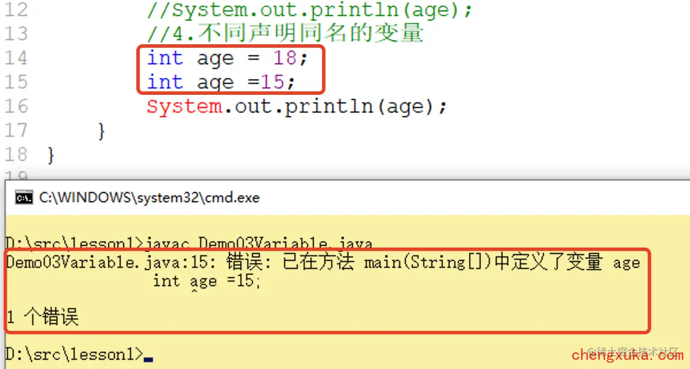
Task: Click the closing brace on line 18
Action: point(52,155)
